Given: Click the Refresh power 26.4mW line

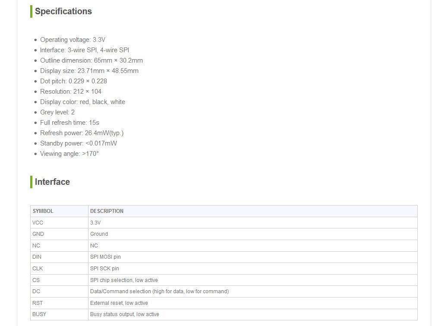Looking at the screenshot, I should click(82, 133).
